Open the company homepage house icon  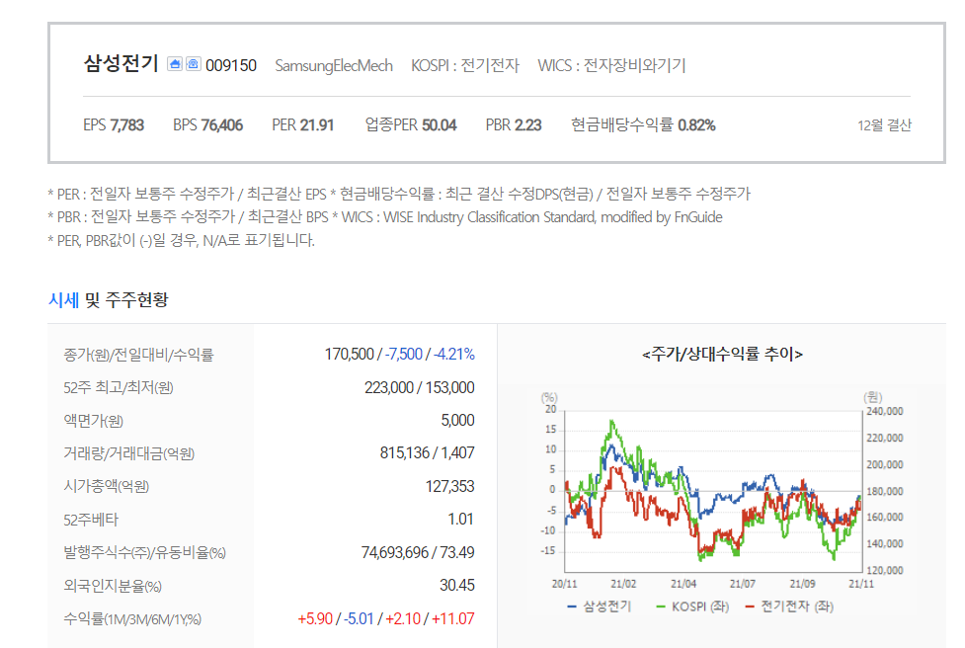175,64
